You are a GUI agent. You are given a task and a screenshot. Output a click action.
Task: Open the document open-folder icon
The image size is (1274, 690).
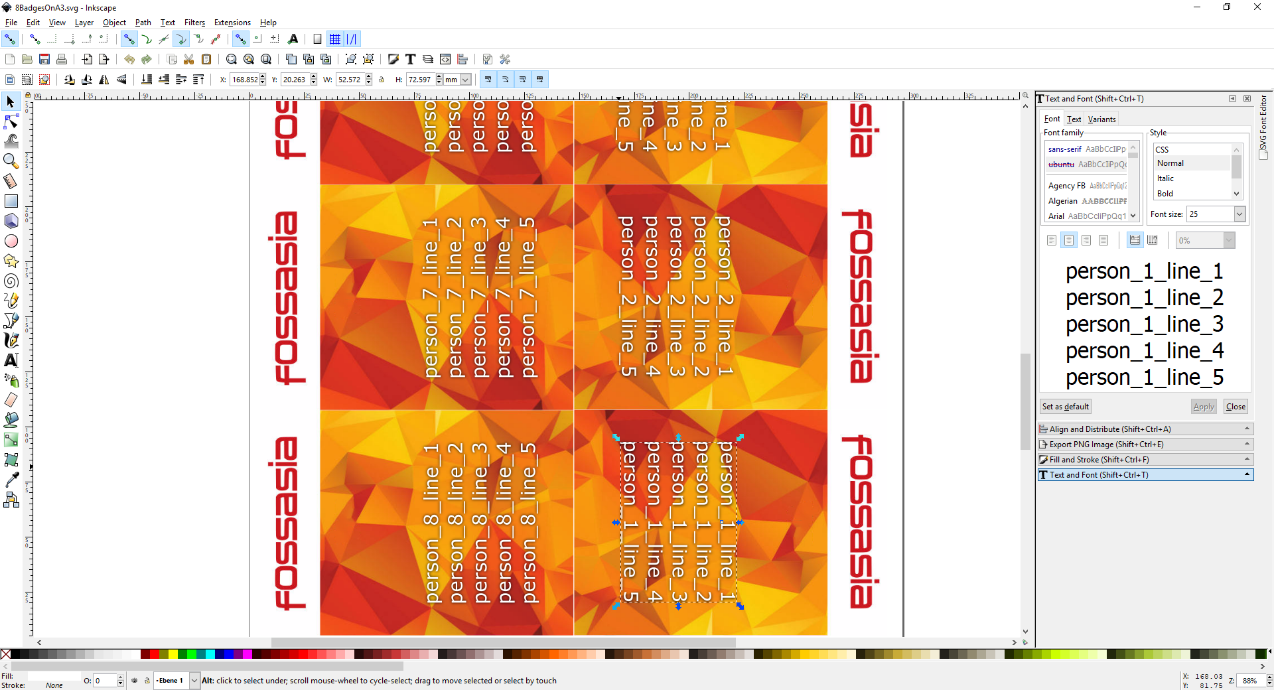[27, 59]
